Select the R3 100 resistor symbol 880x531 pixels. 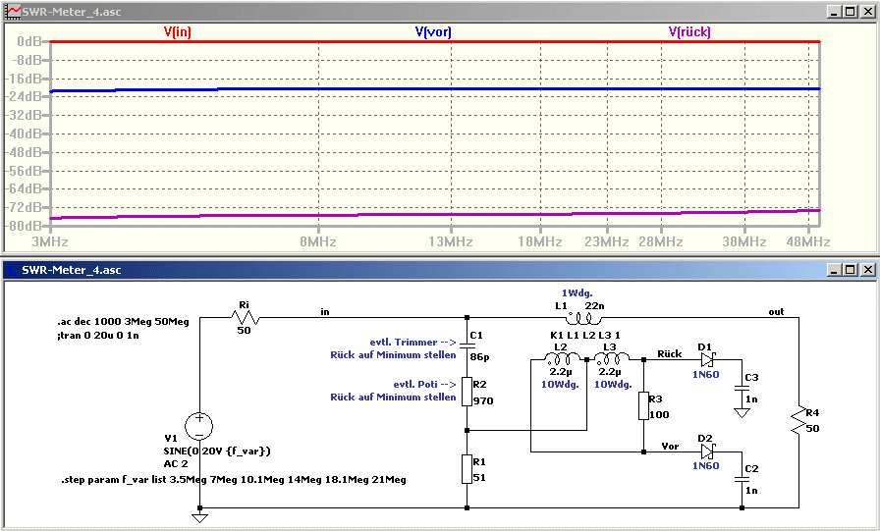[x=643, y=406]
